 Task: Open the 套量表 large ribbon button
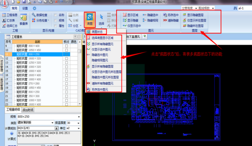[x=23, y=20]
